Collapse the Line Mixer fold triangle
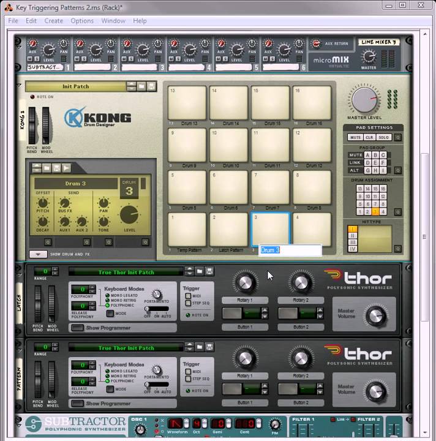 [19, 47]
